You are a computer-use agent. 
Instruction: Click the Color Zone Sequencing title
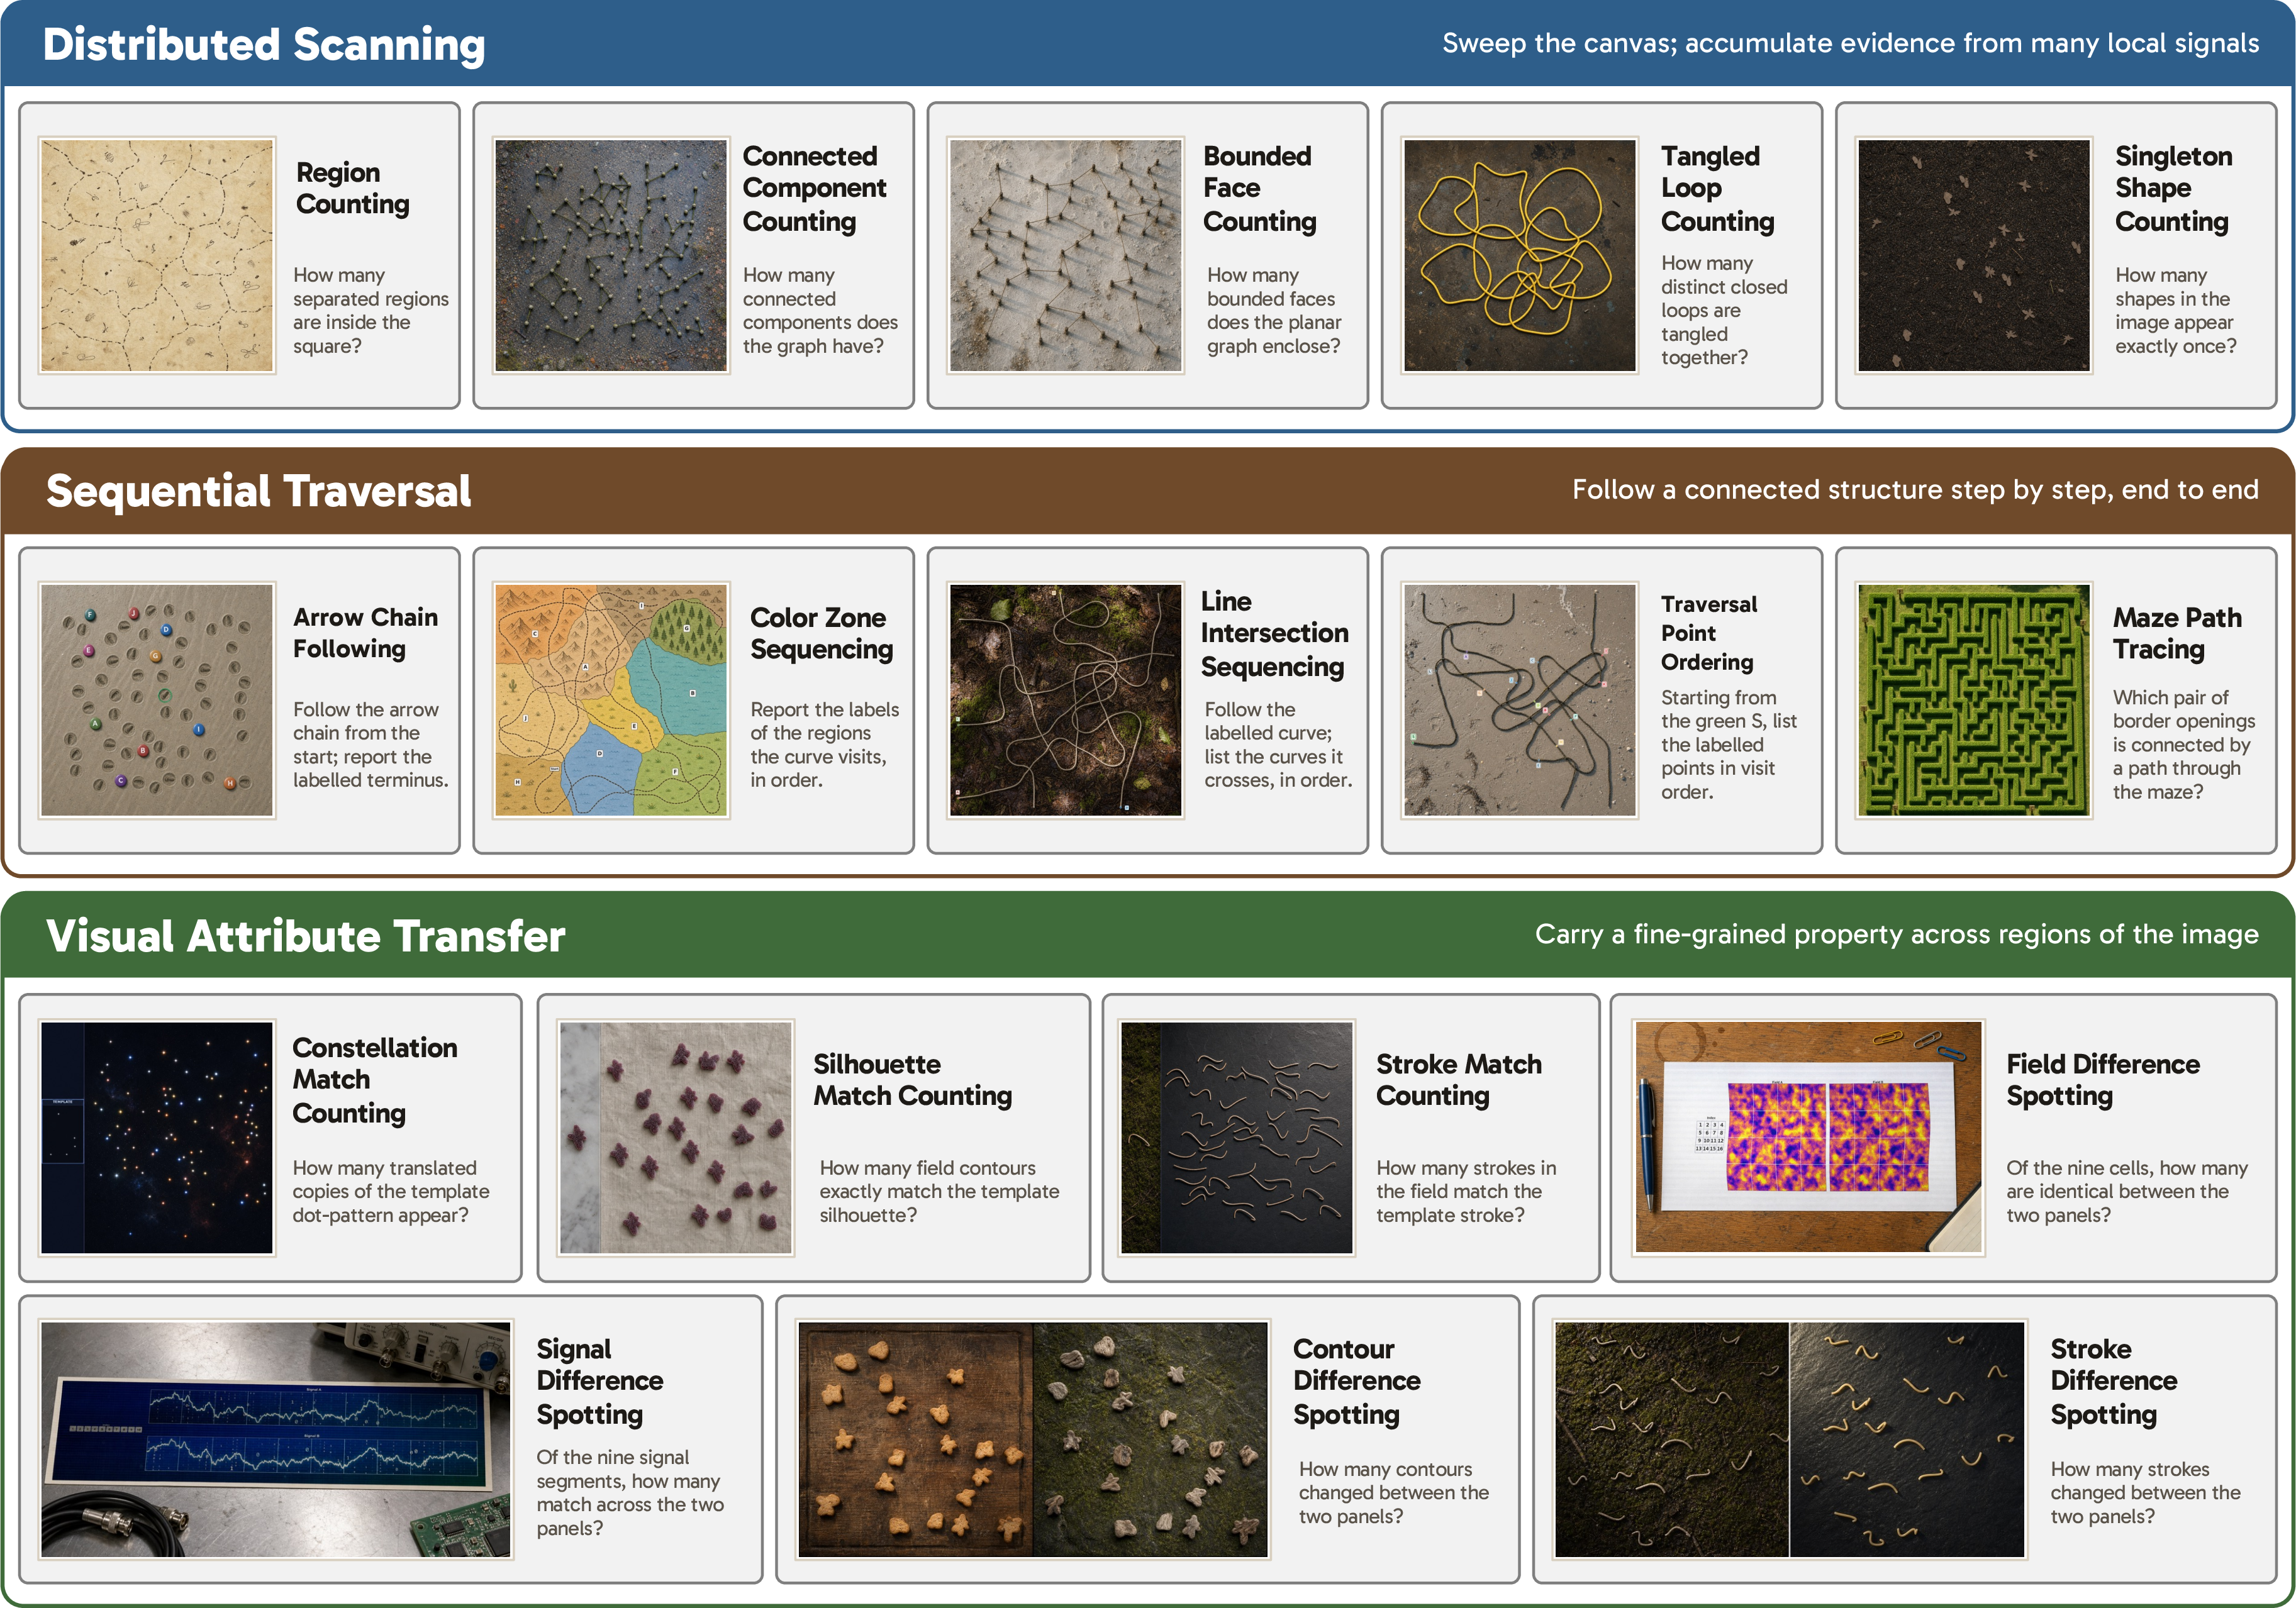tap(821, 633)
